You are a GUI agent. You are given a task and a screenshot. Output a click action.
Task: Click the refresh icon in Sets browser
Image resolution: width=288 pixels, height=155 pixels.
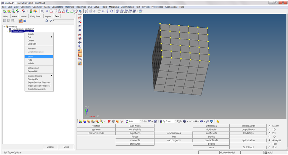coord(47,21)
